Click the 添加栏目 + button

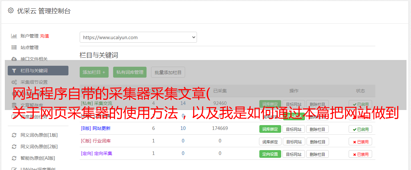pyautogui.click(x=94, y=72)
